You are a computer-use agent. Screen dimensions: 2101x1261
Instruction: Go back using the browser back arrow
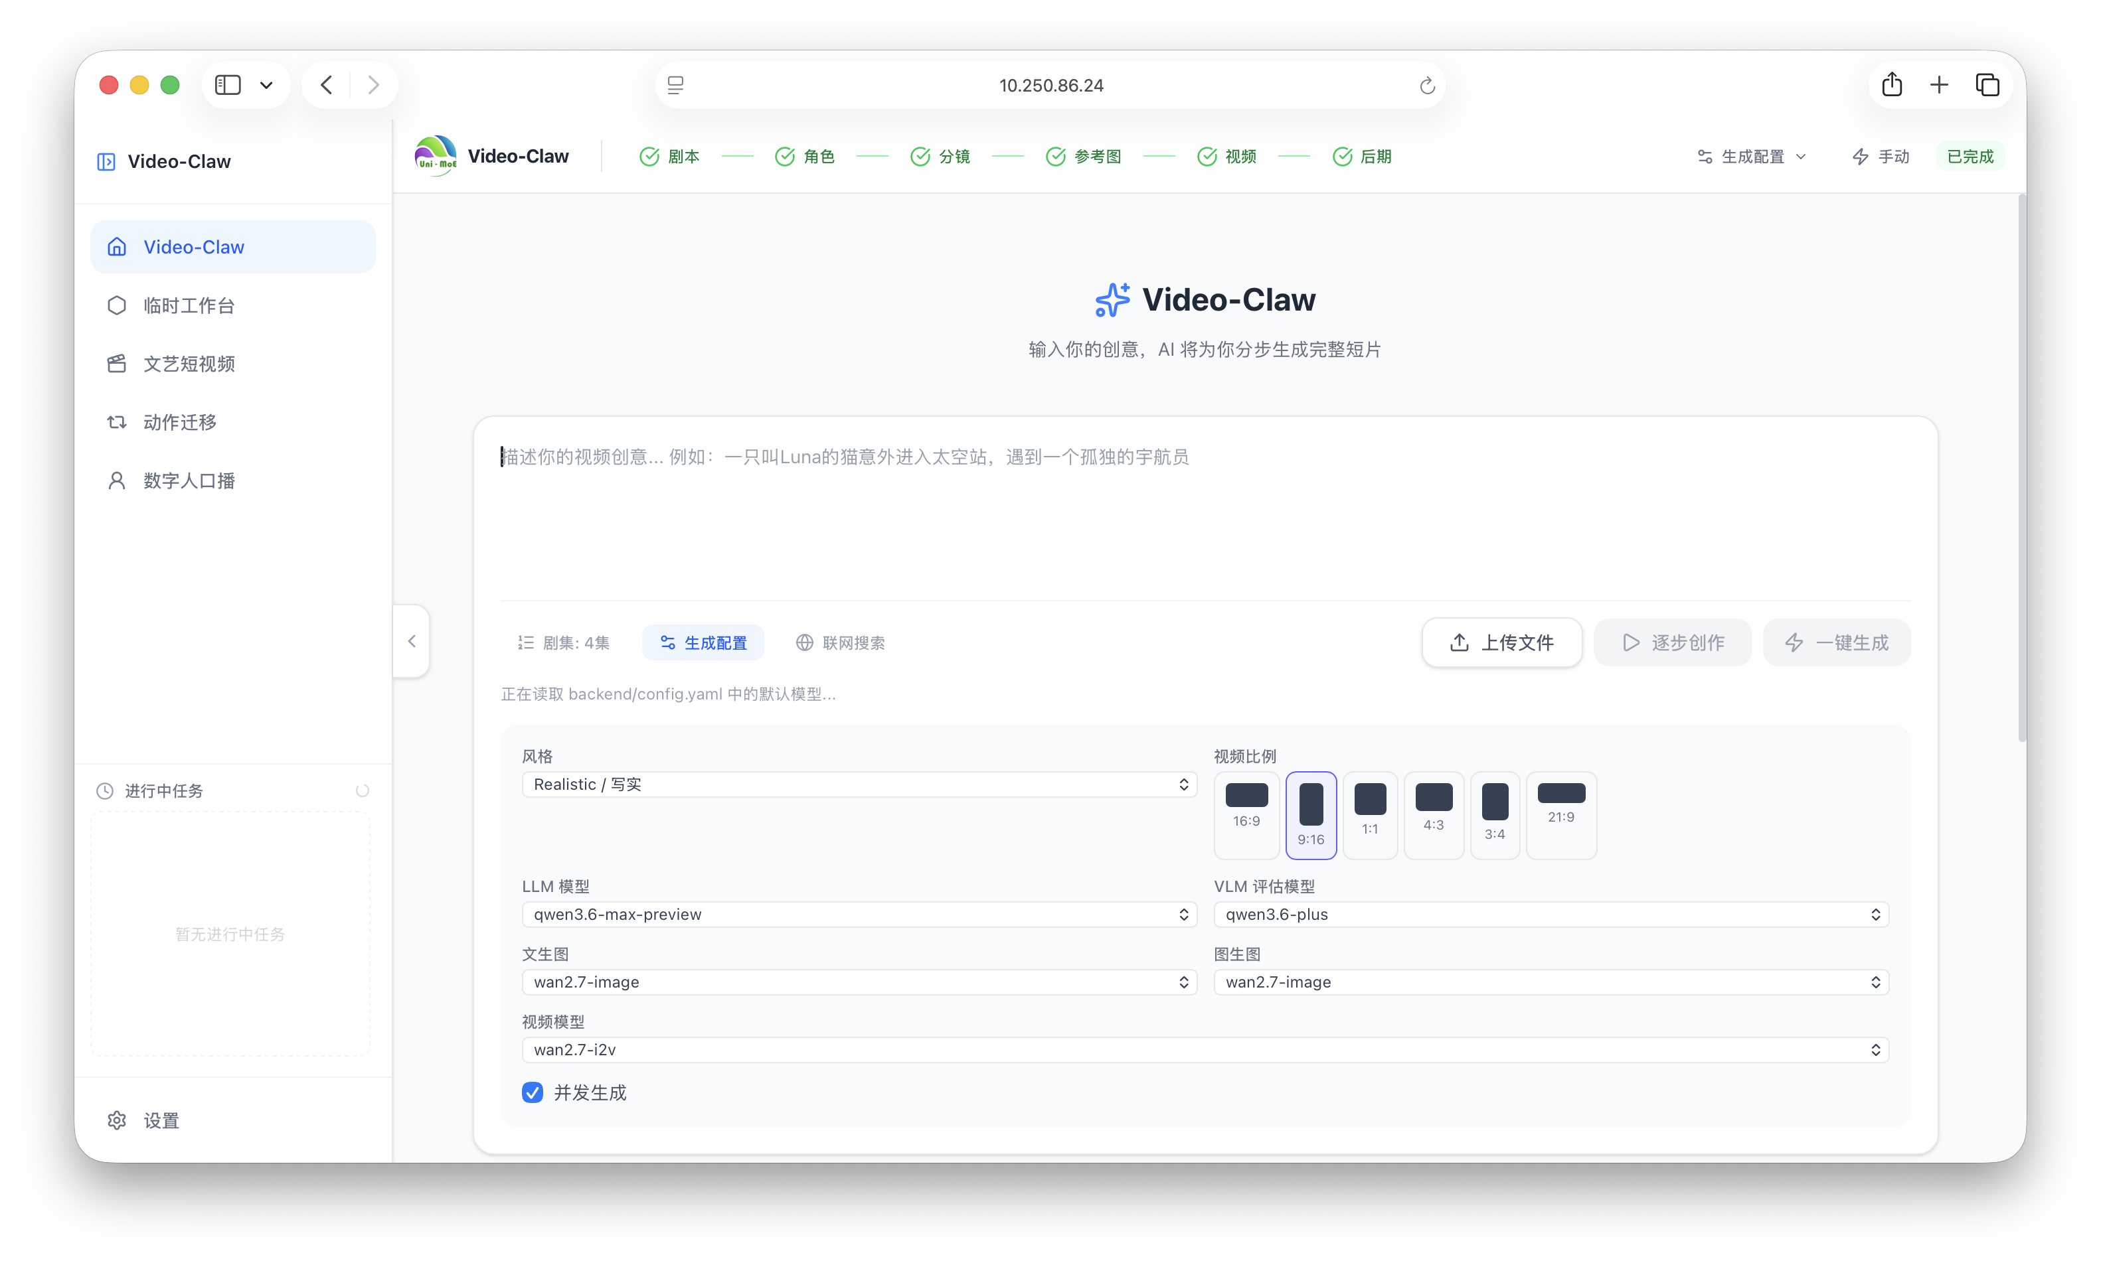tap(326, 85)
